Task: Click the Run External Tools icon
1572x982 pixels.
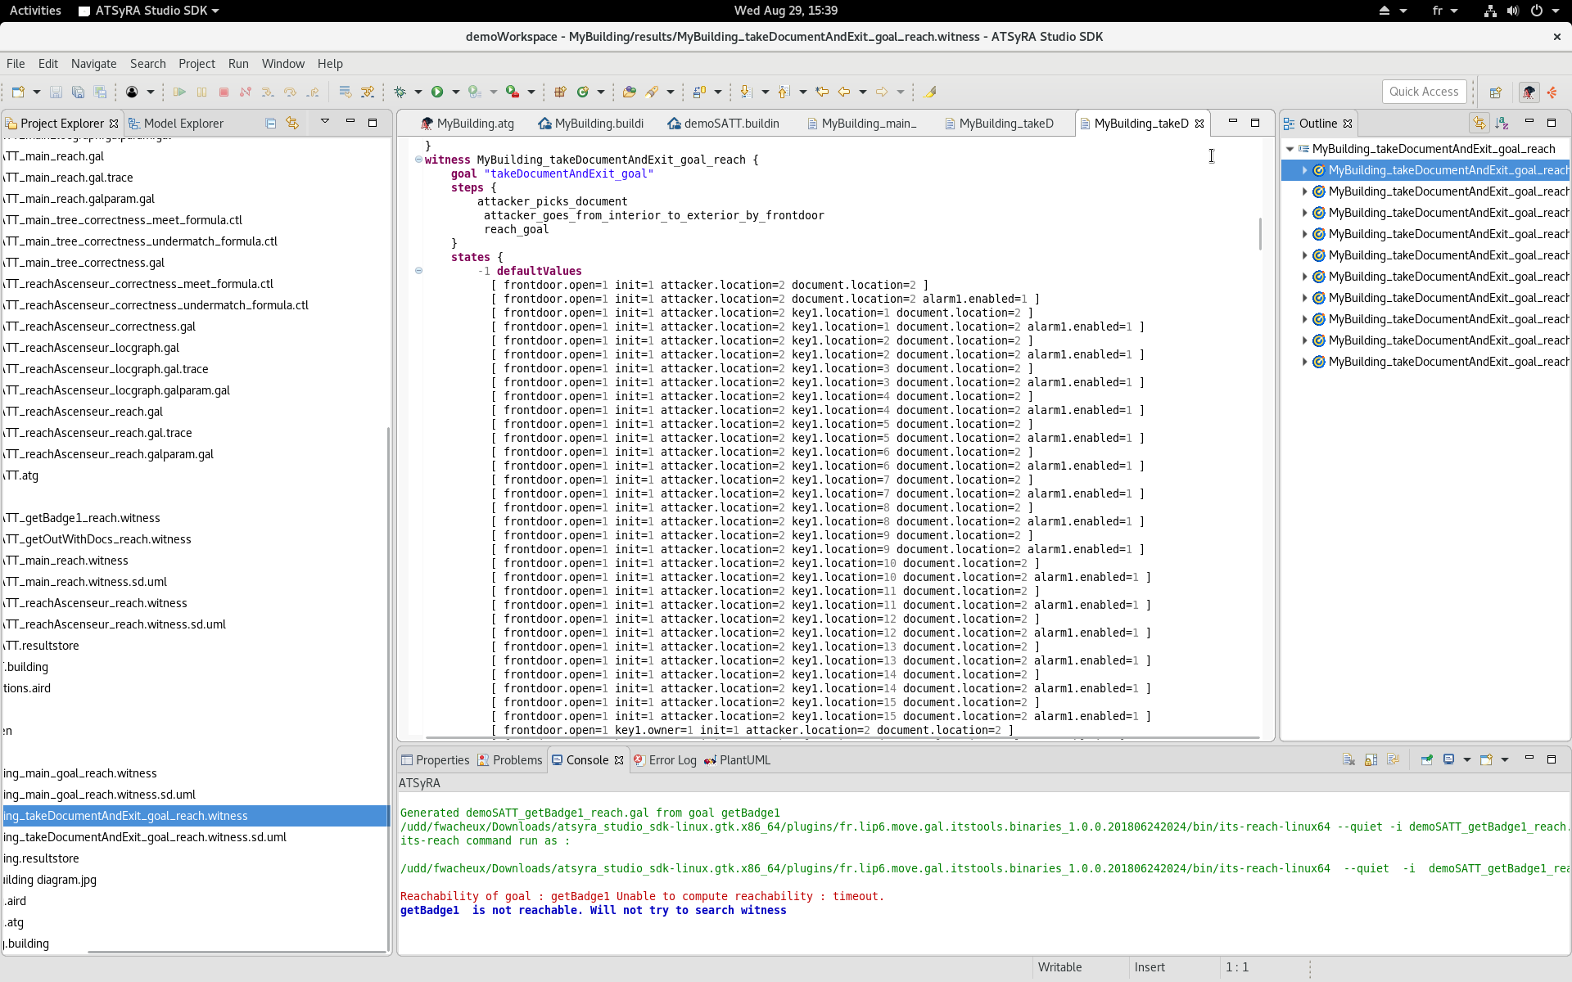Action: tap(513, 92)
